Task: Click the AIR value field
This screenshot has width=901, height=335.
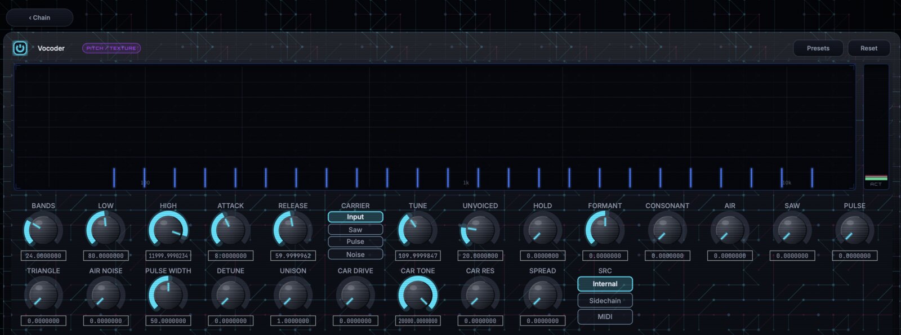Action: tap(730, 256)
